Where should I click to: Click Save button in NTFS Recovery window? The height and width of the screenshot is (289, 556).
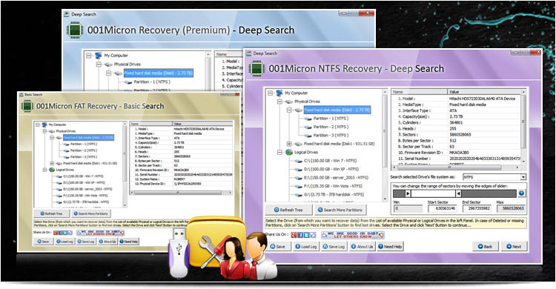click(278, 247)
